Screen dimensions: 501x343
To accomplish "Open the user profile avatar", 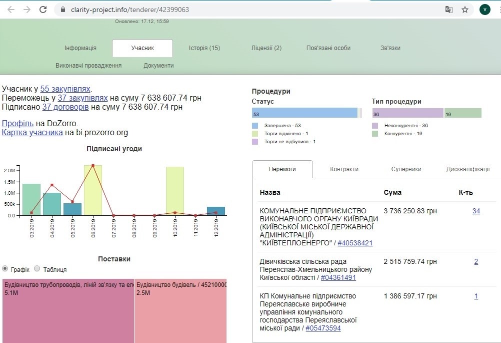I will coord(484,10).
